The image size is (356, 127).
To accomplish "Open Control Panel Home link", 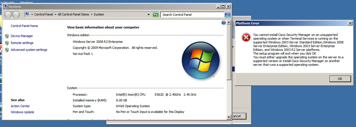I will click(x=24, y=26).
